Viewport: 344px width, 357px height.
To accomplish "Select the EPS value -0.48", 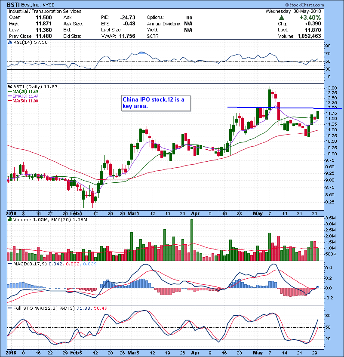I will 129,24.
